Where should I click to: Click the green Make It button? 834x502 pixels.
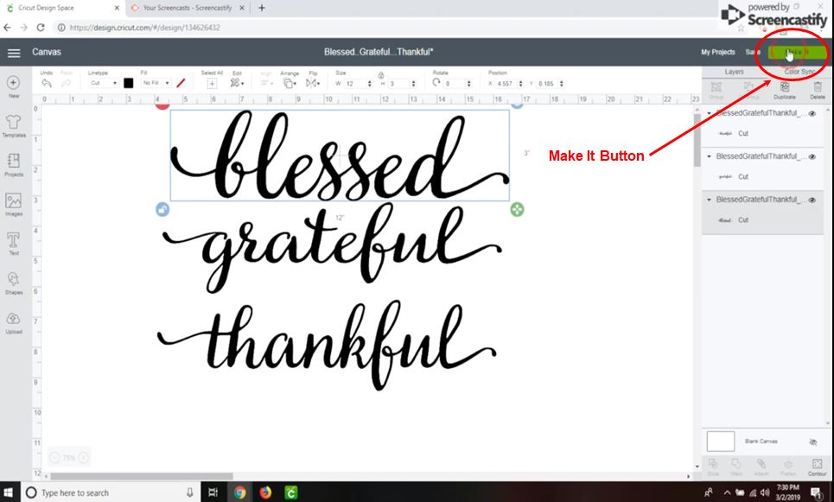(798, 52)
